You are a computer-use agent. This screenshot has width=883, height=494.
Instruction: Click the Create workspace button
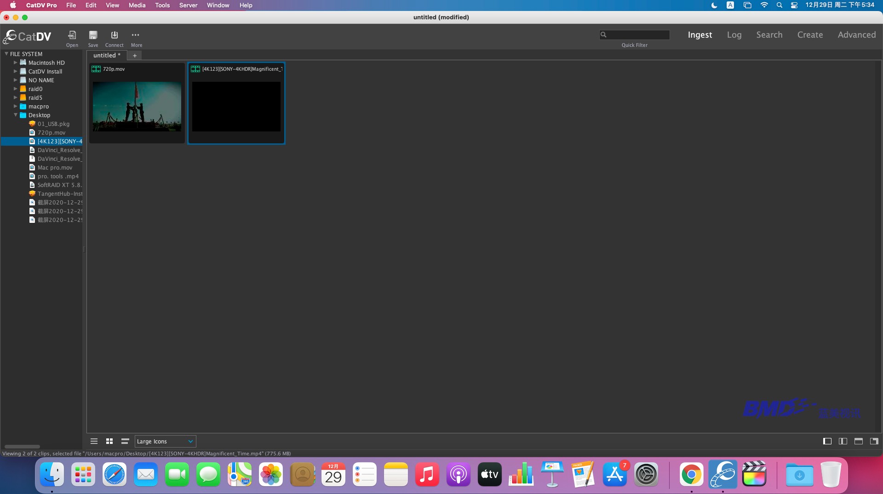pyautogui.click(x=810, y=35)
